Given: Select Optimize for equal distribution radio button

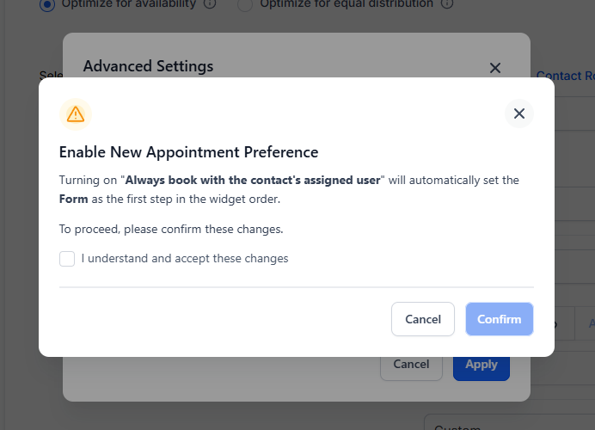Looking at the screenshot, I should (x=245, y=3).
